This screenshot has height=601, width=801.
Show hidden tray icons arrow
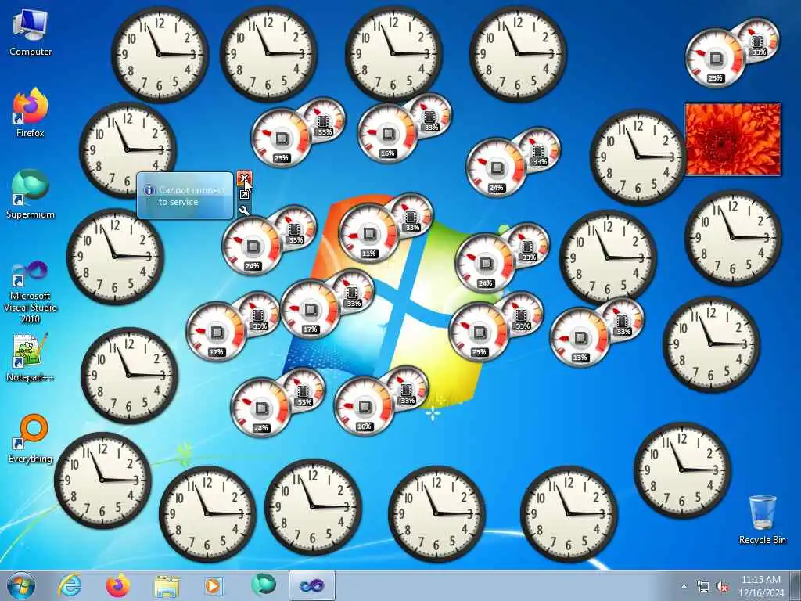coord(684,586)
